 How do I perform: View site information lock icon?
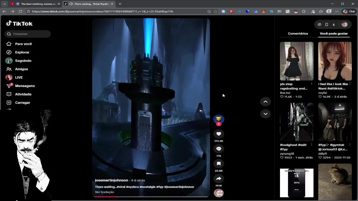pyautogui.click(x=29, y=11)
